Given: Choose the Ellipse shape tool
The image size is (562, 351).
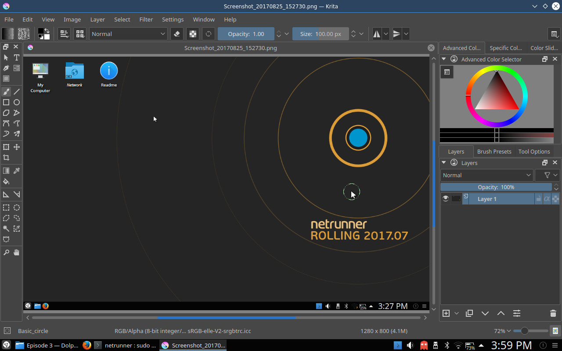Looking at the screenshot, I should (x=17, y=102).
